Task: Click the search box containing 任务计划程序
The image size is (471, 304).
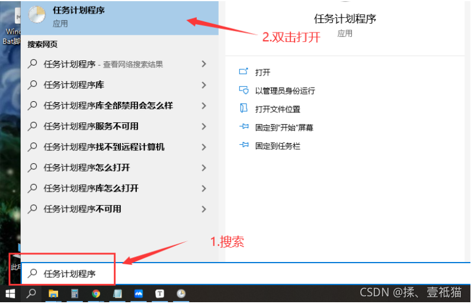Action: 246,273
